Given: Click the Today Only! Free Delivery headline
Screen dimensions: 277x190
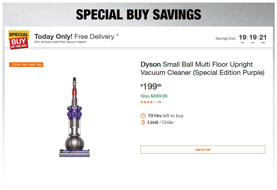Looking at the screenshot, I should pos(76,37).
